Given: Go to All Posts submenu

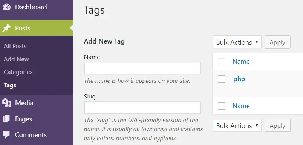Looking at the screenshot, I should click(15, 46).
